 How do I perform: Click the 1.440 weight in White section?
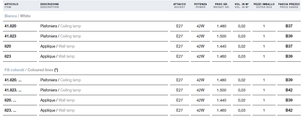(x=222, y=46)
